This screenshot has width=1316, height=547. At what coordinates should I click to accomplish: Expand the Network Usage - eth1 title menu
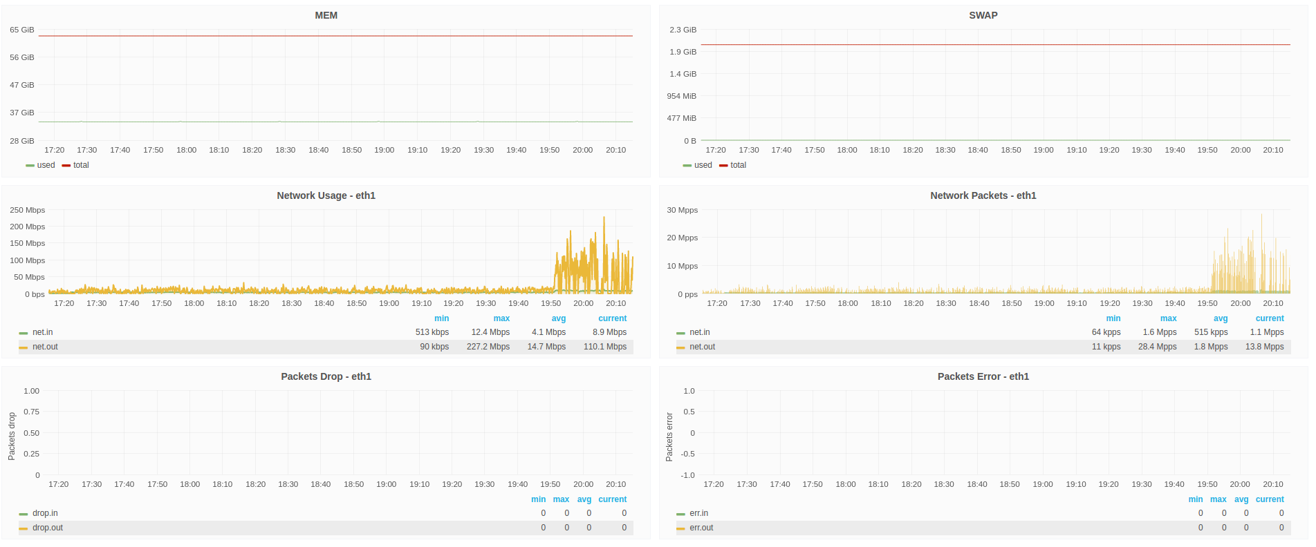[x=326, y=195]
